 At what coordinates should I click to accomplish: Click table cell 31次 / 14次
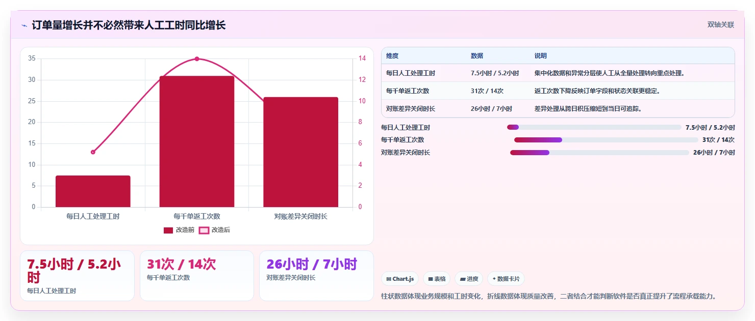coord(487,91)
